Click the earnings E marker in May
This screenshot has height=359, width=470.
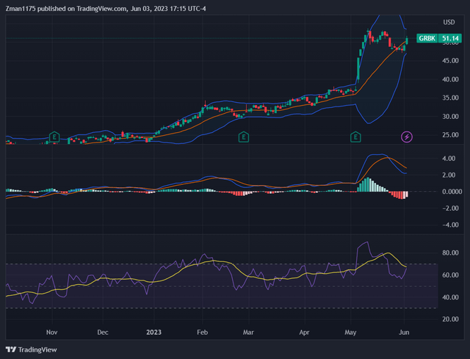355,137
